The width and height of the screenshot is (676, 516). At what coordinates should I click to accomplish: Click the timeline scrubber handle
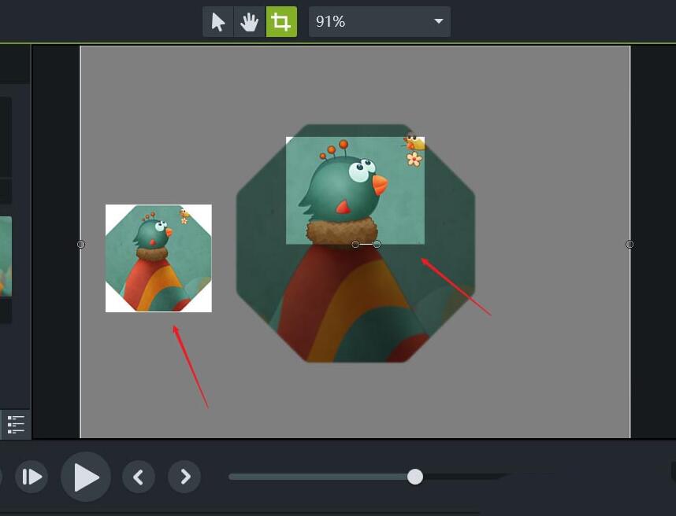click(x=416, y=477)
